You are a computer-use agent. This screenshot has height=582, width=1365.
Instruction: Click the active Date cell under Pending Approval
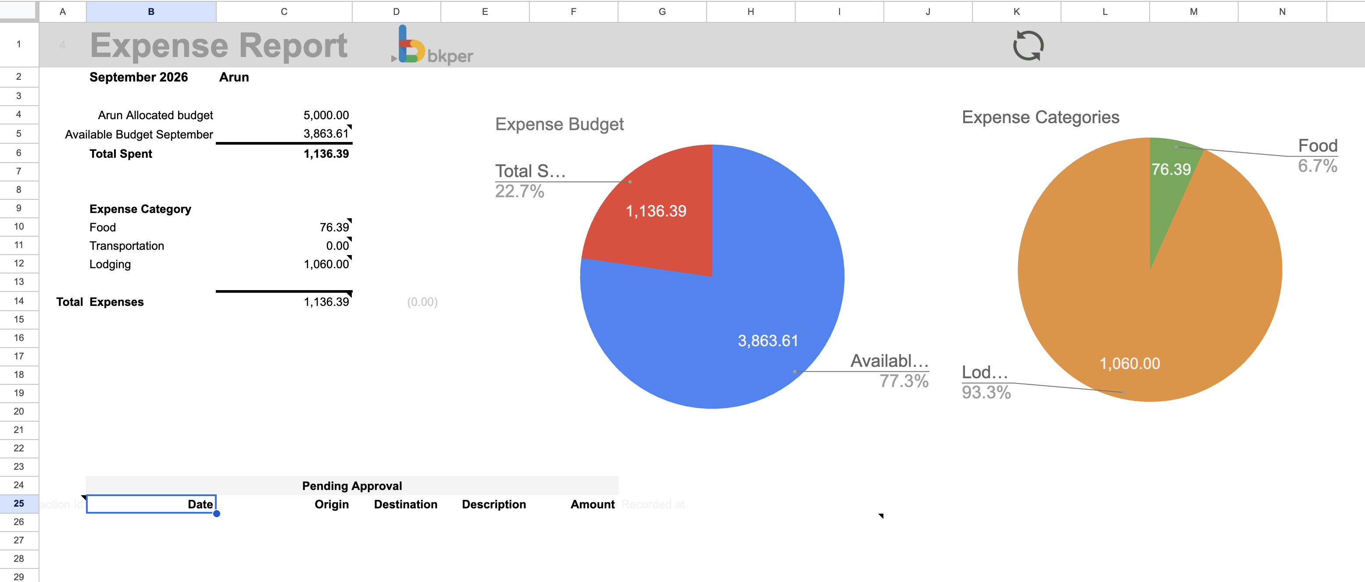tap(151, 504)
